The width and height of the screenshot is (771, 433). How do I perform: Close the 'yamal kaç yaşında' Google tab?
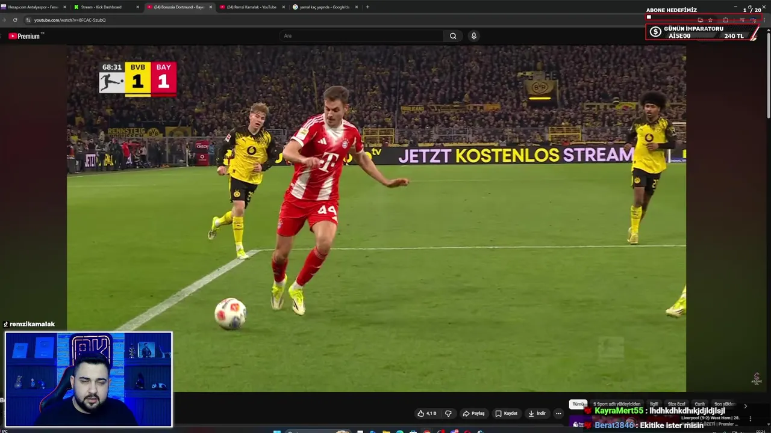[357, 7]
